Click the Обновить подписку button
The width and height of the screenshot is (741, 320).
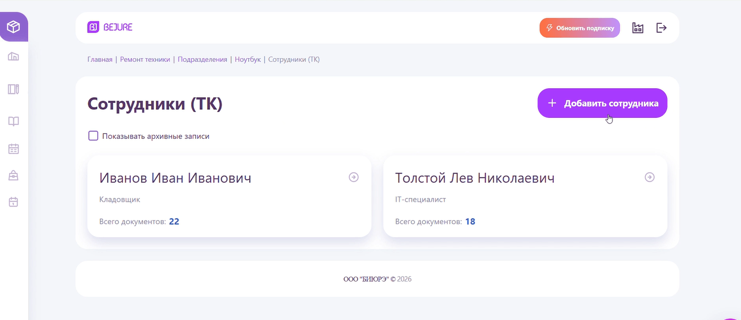(579, 28)
